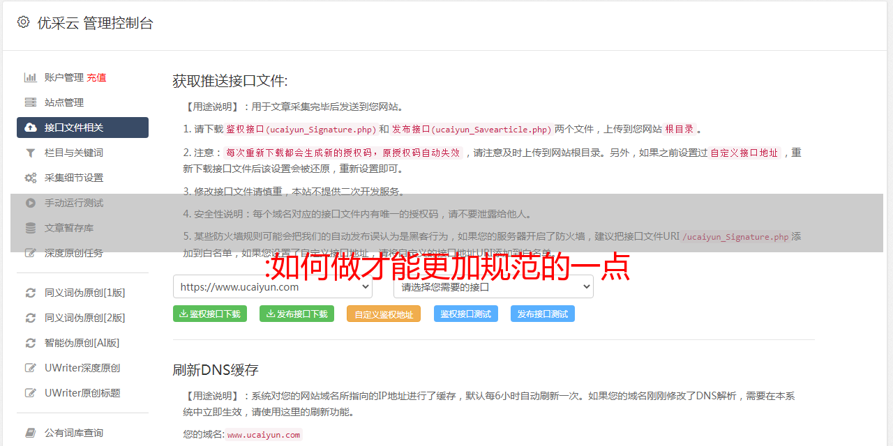Viewport: 893px width, 446px height.
Task: Click the refresh icon for 同义词伪原创[2版]
Action: (31, 318)
